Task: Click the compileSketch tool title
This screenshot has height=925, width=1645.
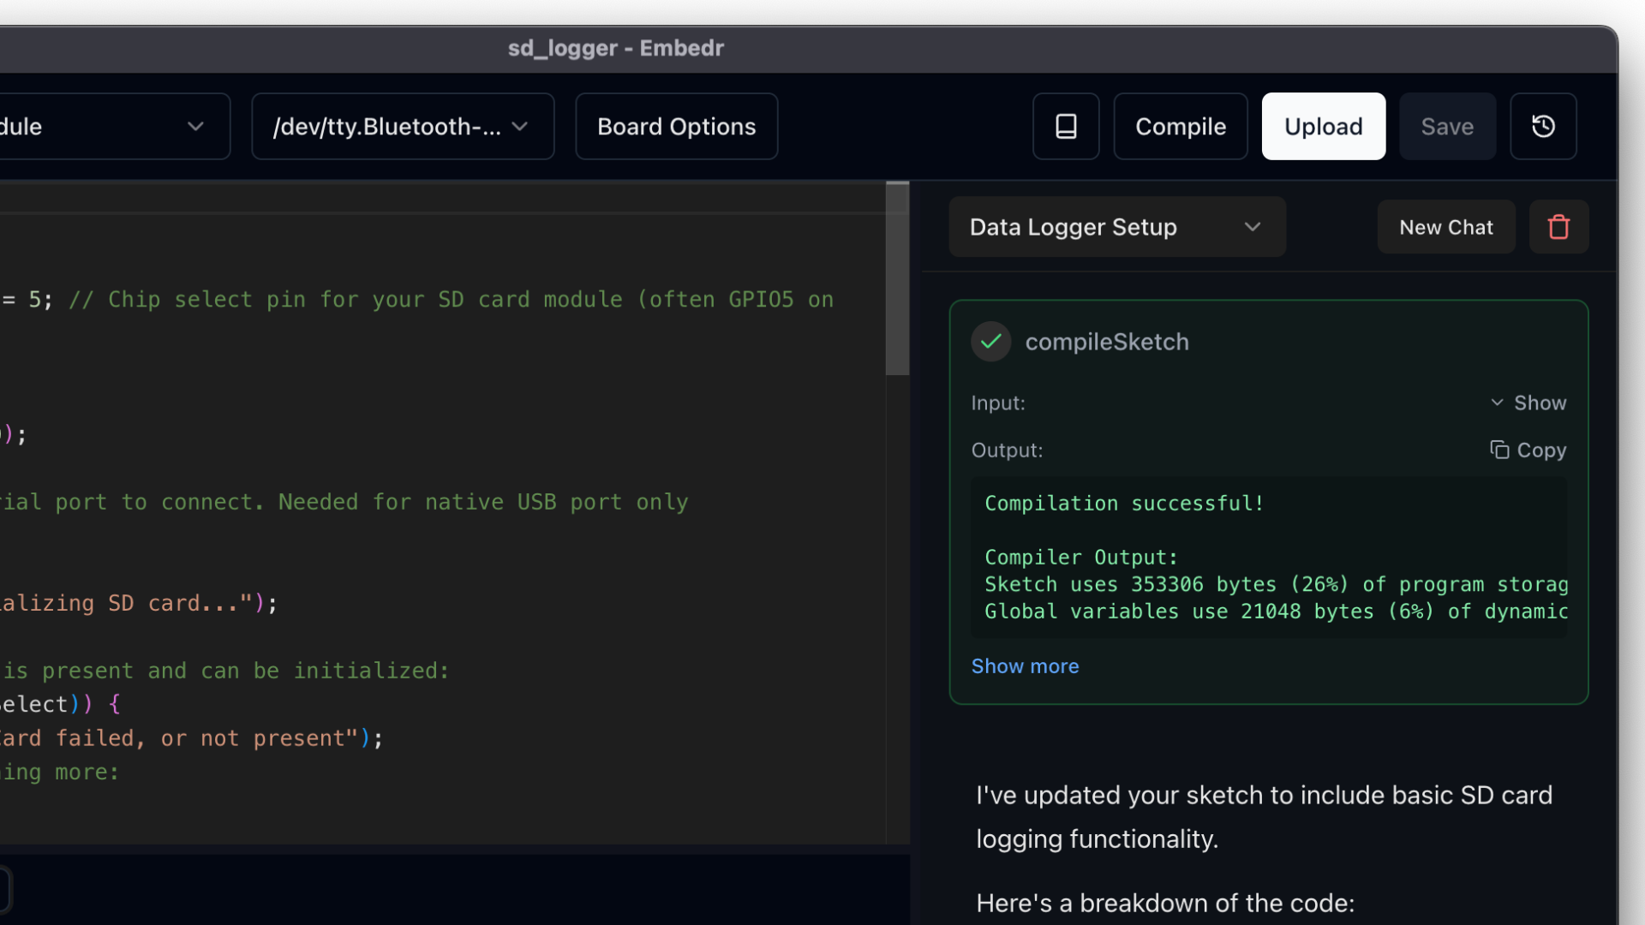Action: 1107,342
